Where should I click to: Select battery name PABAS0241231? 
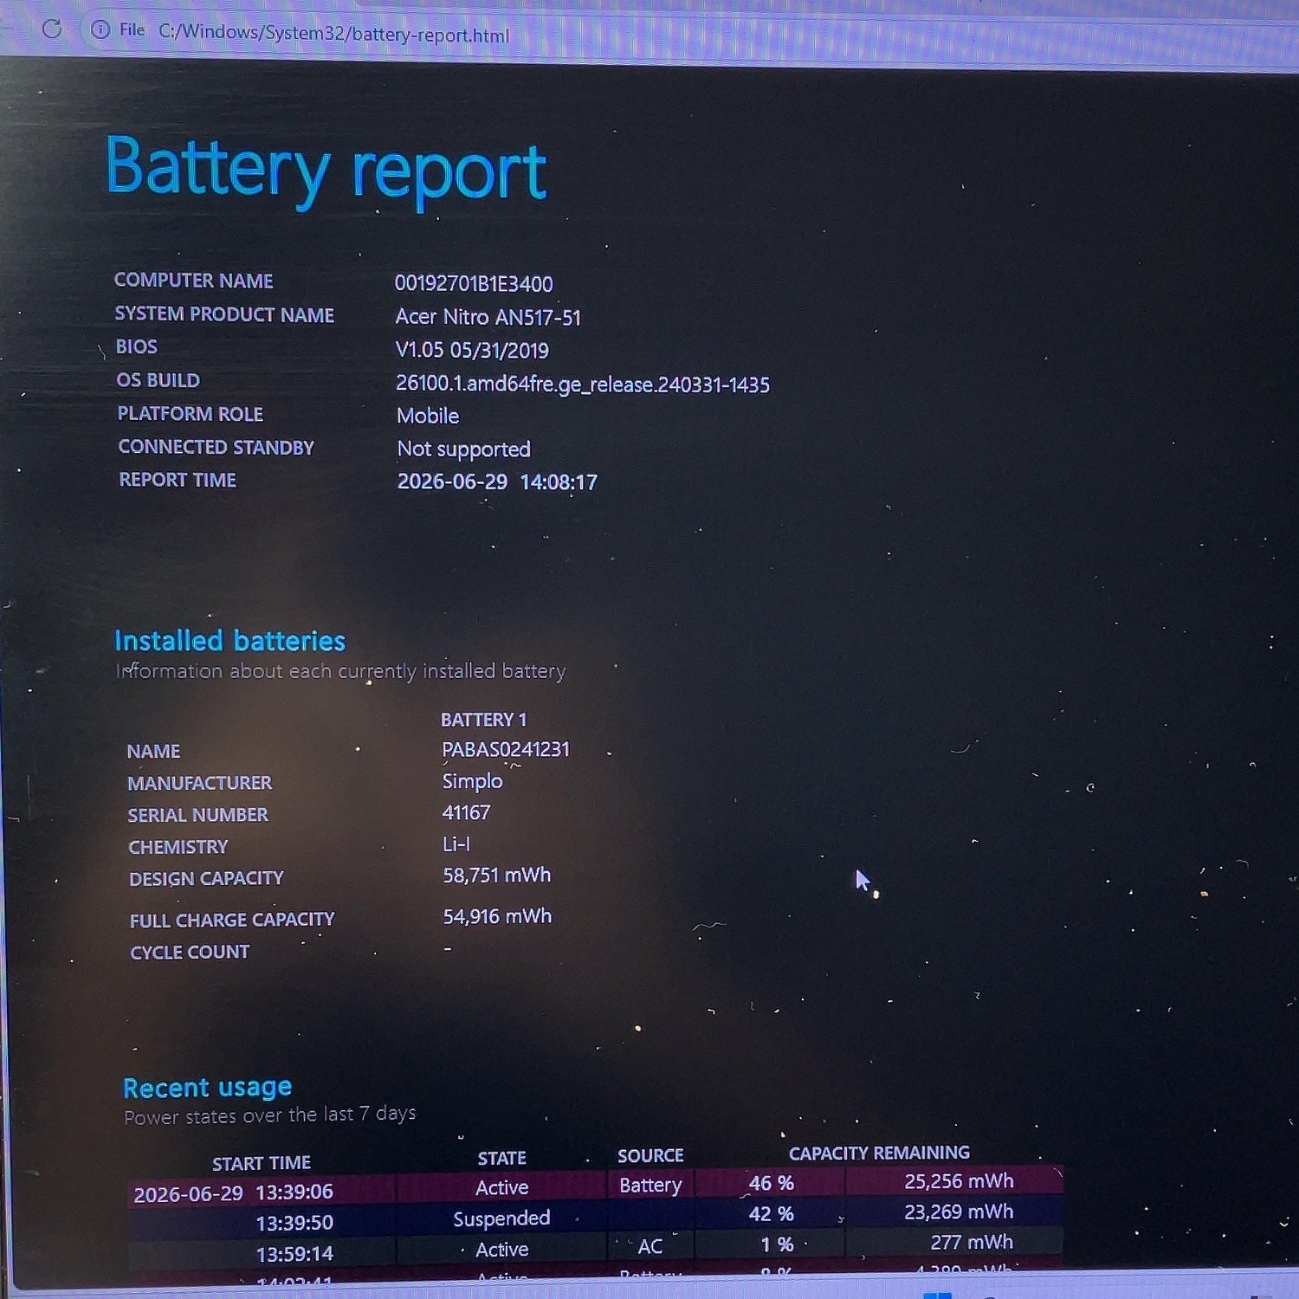(x=506, y=749)
